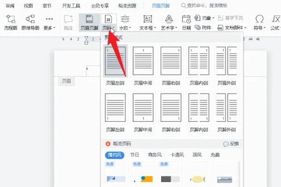The width and height of the screenshot is (281, 187).
Task: Click the 附件 attachment button
Action: click(203, 28)
